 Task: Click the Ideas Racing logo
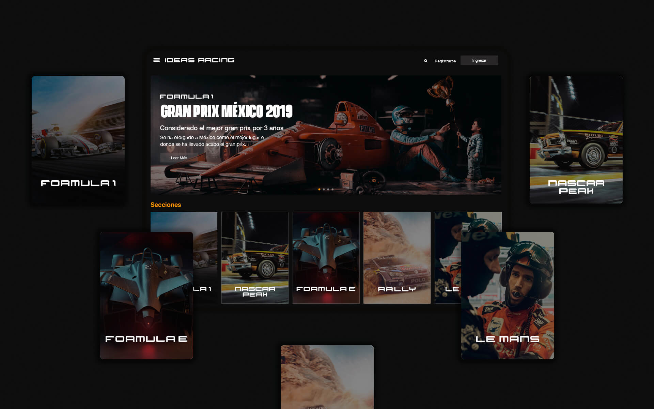pos(199,60)
